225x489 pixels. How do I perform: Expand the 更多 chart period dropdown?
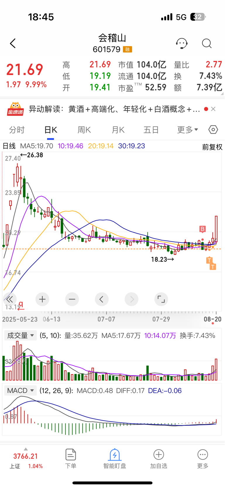[x=188, y=130]
